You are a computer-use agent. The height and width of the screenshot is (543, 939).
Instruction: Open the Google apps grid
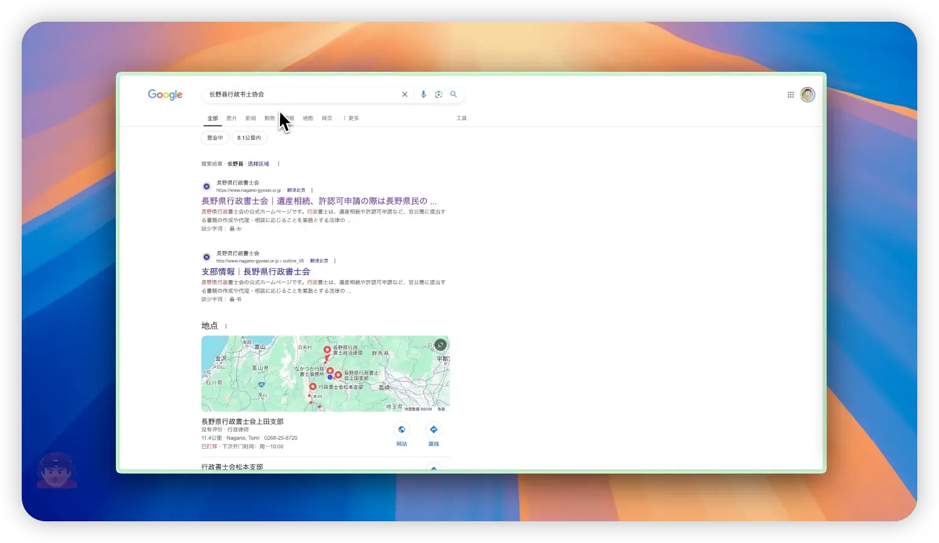pos(791,95)
